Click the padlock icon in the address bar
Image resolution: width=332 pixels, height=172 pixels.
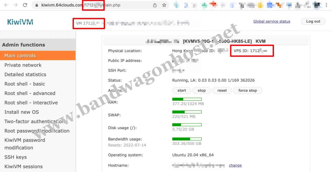37,5
